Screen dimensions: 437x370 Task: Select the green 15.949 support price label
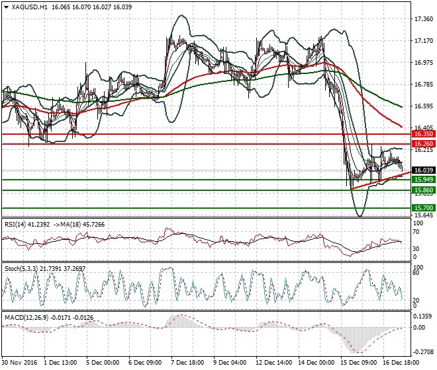click(x=424, y=180)
